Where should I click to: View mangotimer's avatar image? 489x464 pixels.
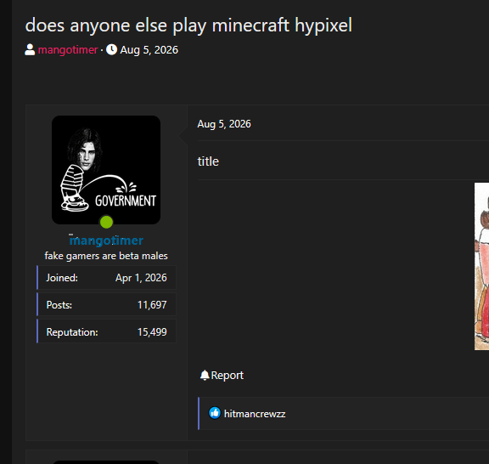[x=106, y=170]
